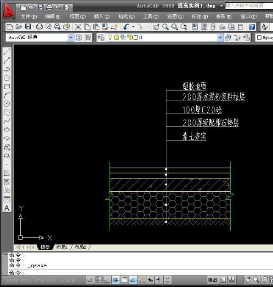This screenshot has width=273, height=287.
Task: Click the ByLayer color swatch box
Action: click(x=259, y=38)
